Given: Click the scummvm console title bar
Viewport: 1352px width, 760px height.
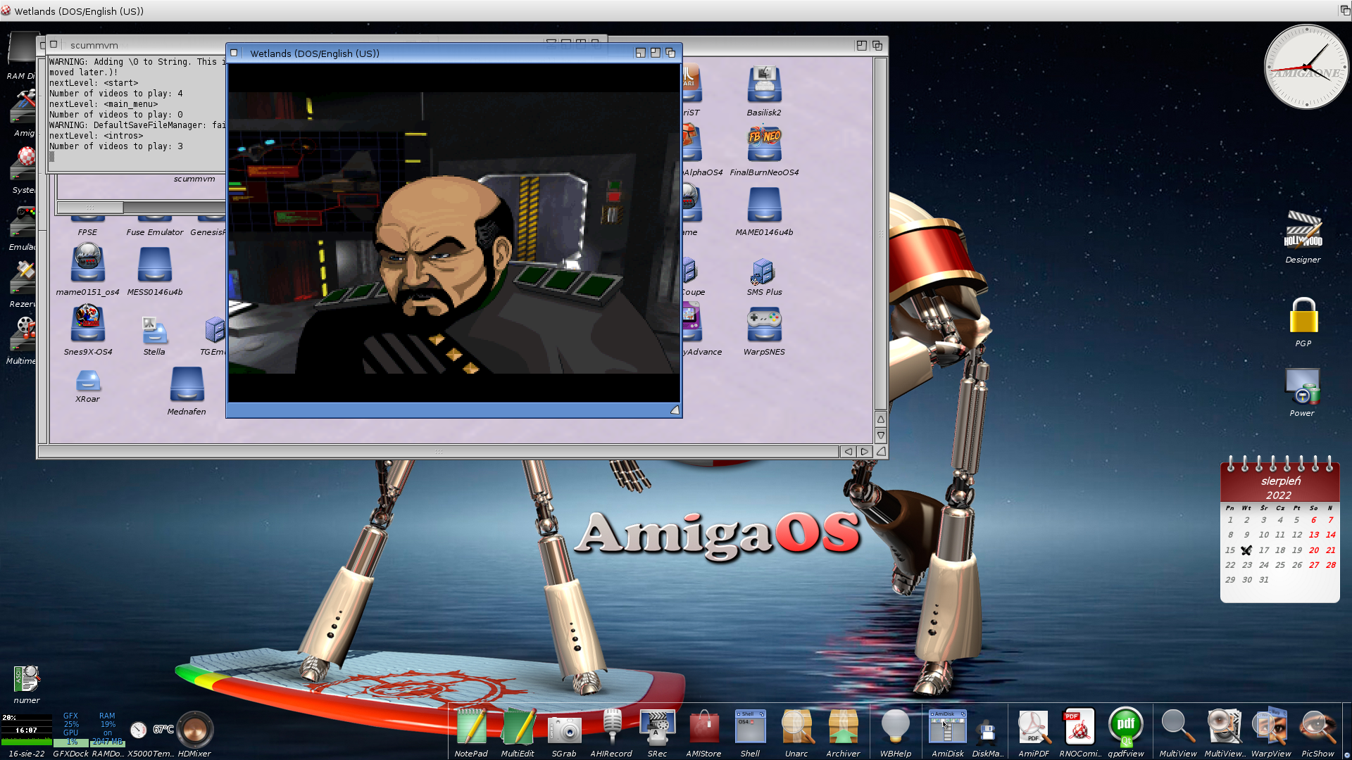Looking at the screenshot, I should pos(141,45).
